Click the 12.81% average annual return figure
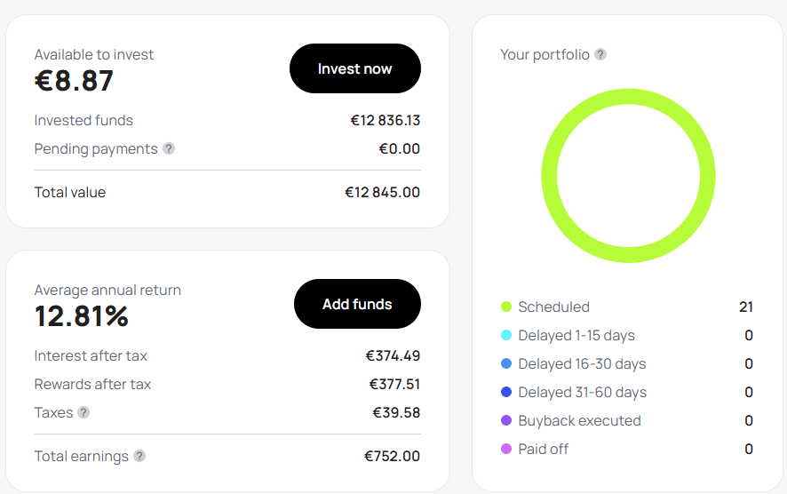The height and width of the screenshot is (494, 787). [x=82, y=316]
